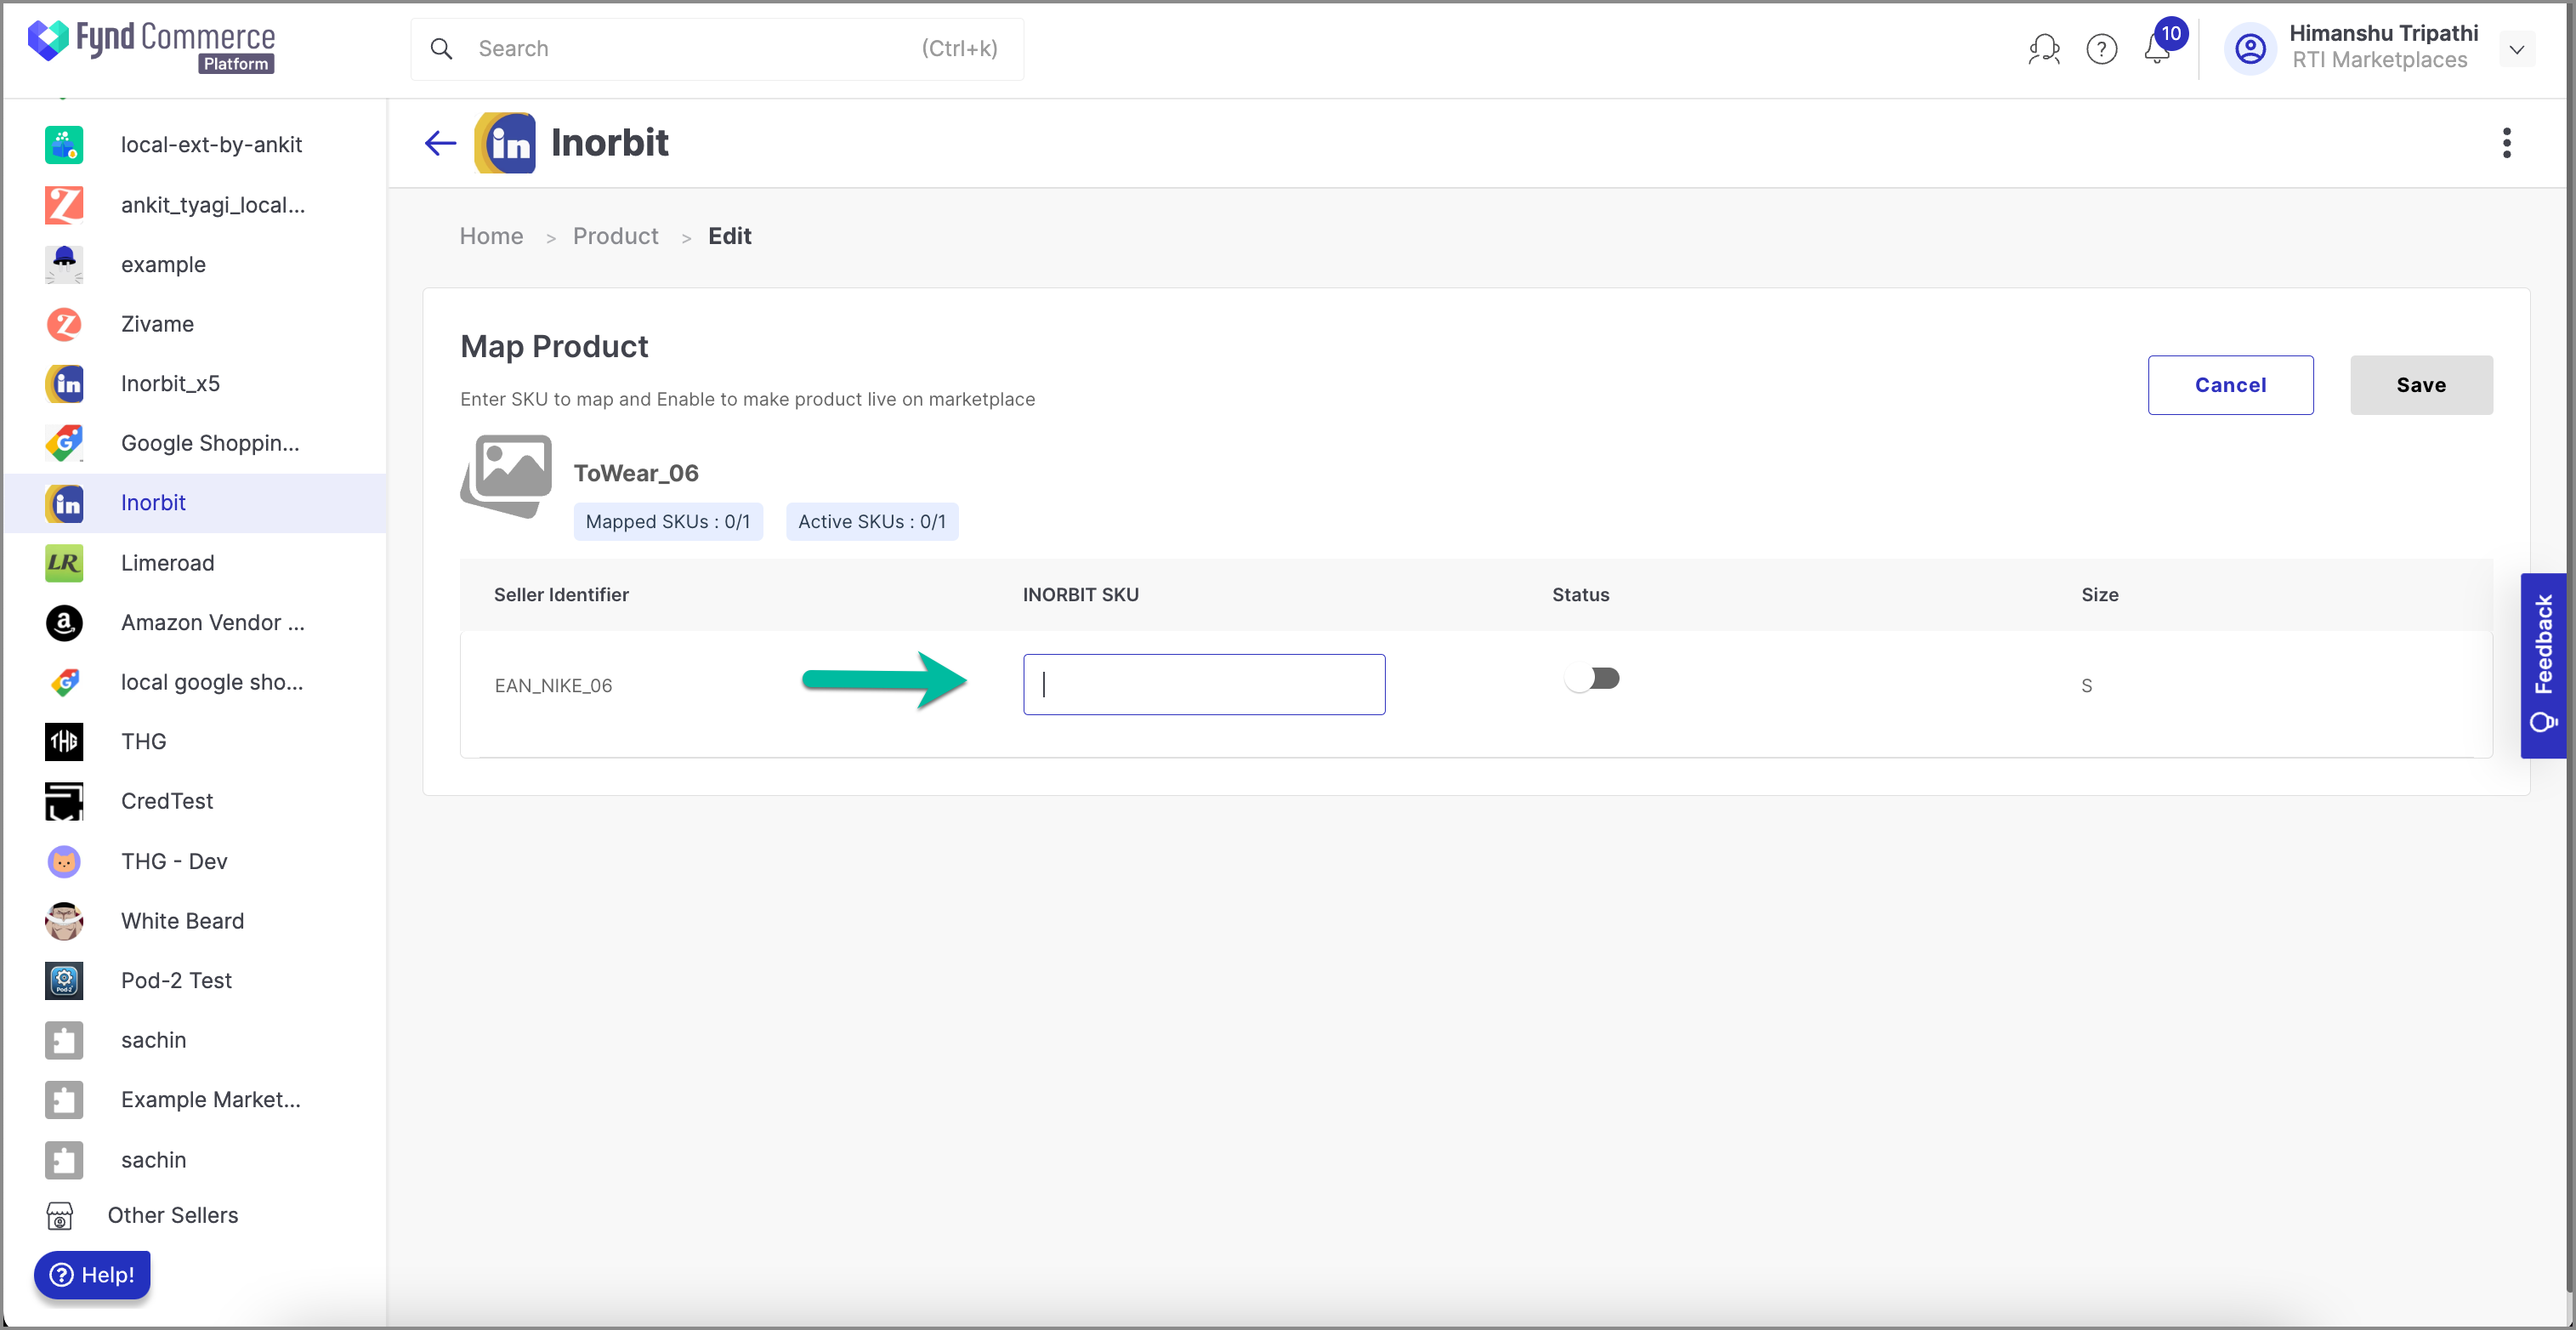Click the user profile avatar icon
The width and height of the screenshot is (2576, 1330).
(2250, 48)
